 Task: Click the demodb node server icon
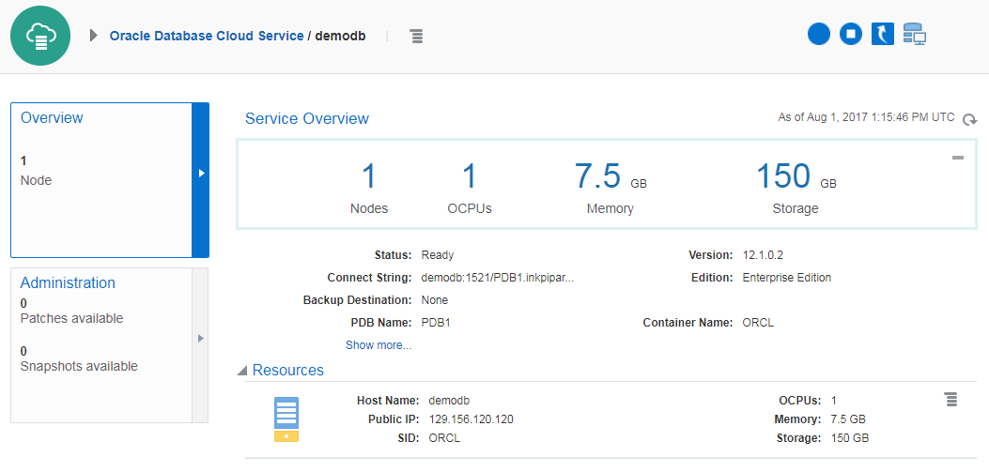(286, 419)
